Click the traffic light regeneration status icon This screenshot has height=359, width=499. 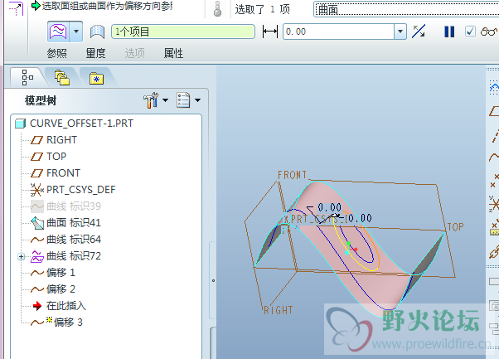click(x=218, y=9)
